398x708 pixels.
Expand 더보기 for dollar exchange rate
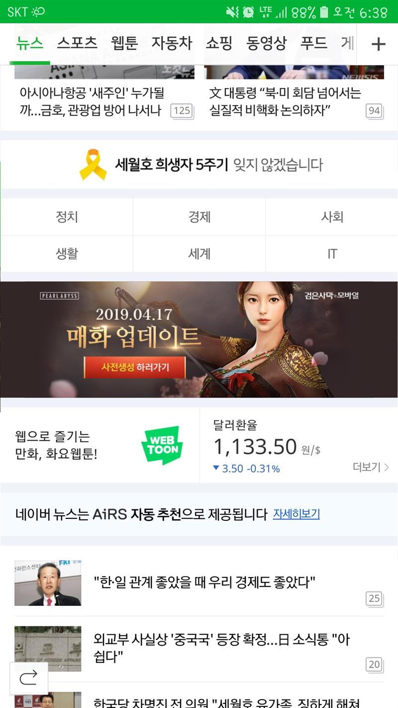[371, 467]
